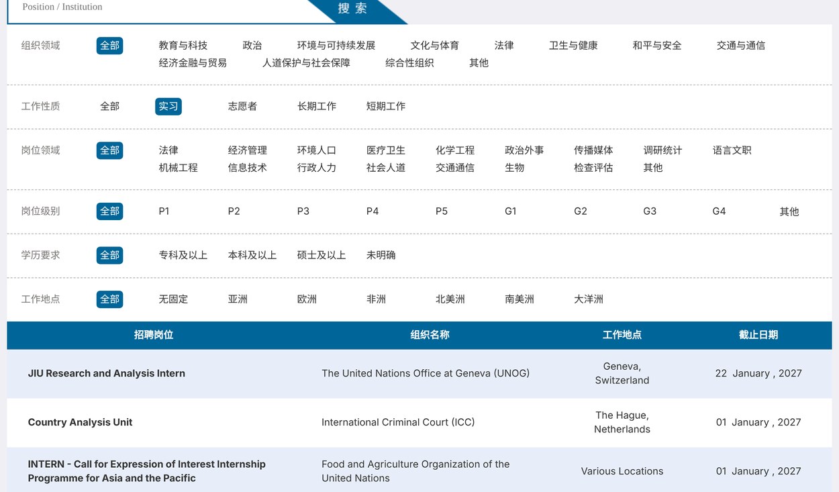
Task: Select 亚洲 as work location
Action: point(238,299)
